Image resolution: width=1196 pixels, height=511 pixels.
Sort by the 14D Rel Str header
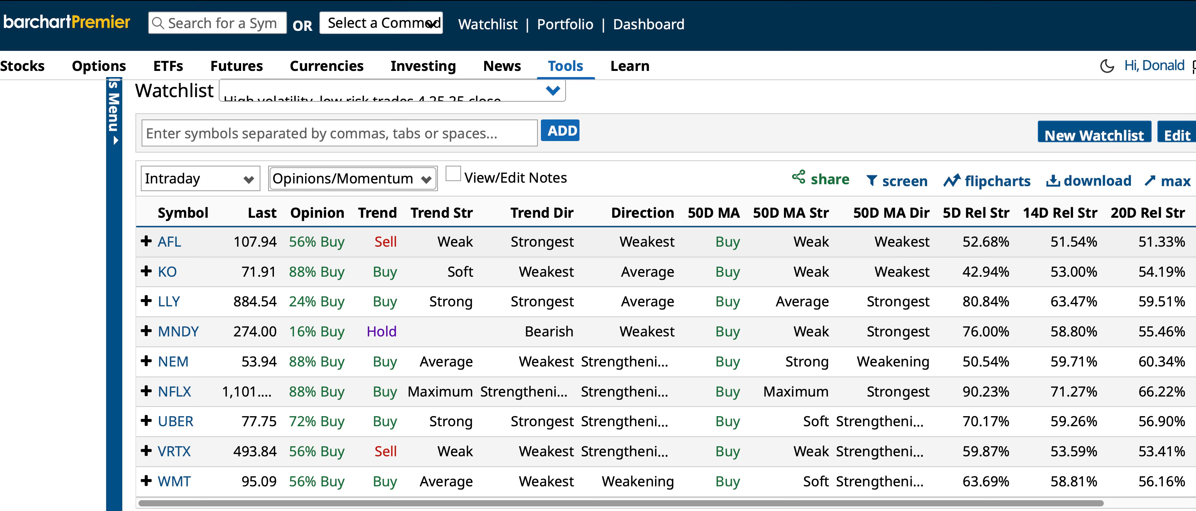pyautogui.click(x=1060, y=213)
